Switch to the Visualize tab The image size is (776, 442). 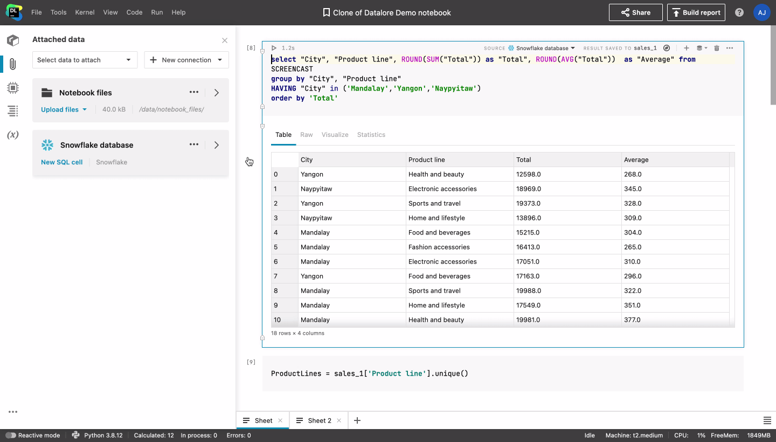pyautogui.click(x=335, y=135)
